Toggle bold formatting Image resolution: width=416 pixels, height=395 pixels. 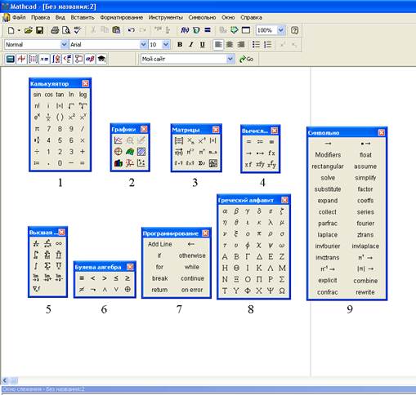(180, 44)
